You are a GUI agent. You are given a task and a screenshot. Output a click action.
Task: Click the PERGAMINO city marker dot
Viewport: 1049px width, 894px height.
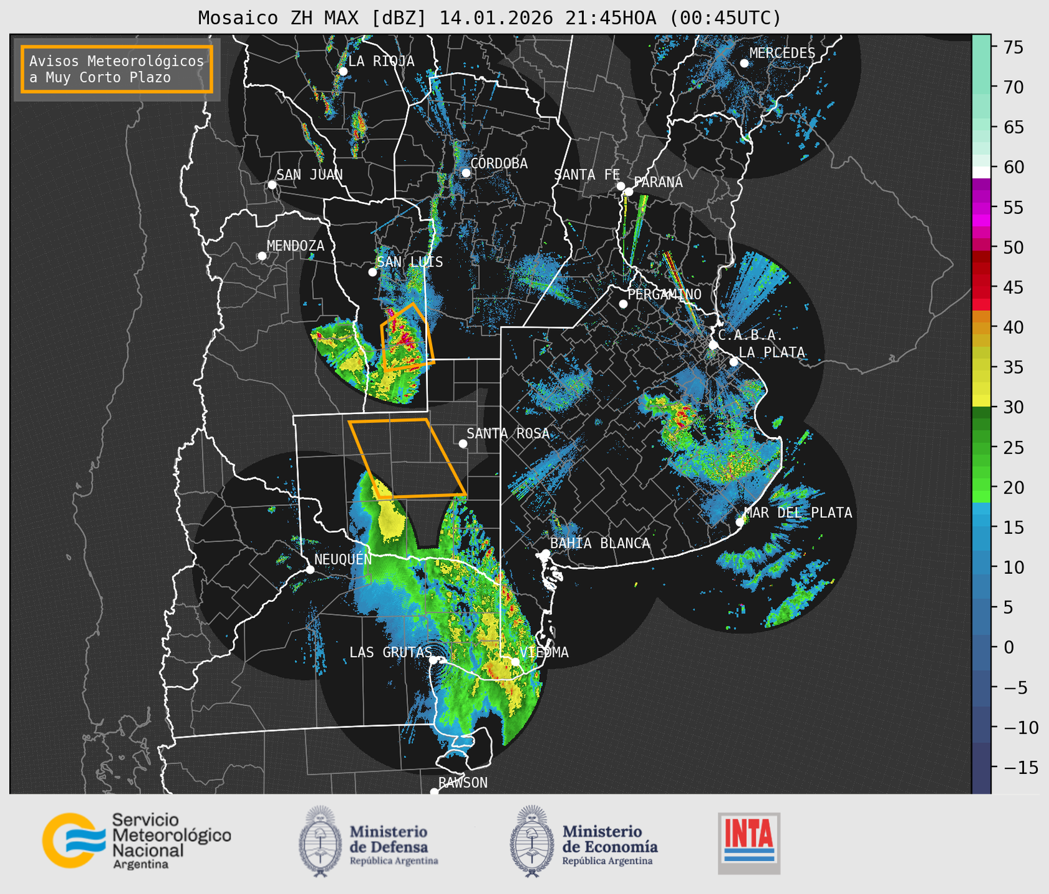point(623,304)
